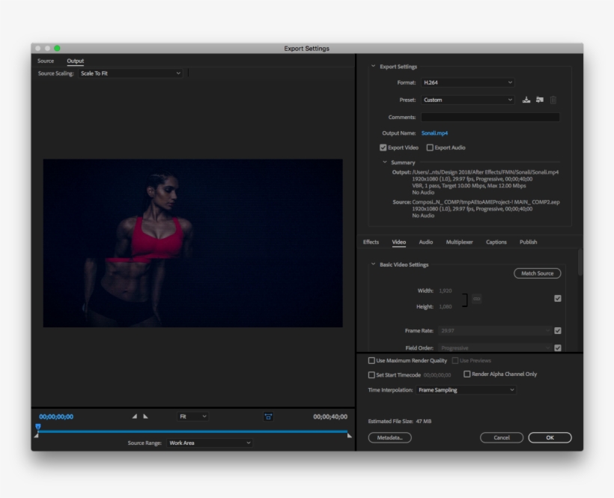
Task: Enable Set Start Timecode checkbox
Action: tap(371, 375)
